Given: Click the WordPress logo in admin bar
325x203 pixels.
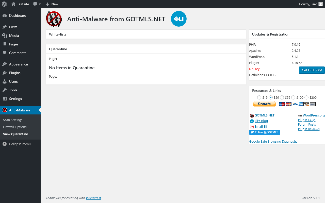Looking at the screenshot, I should 4,4.
